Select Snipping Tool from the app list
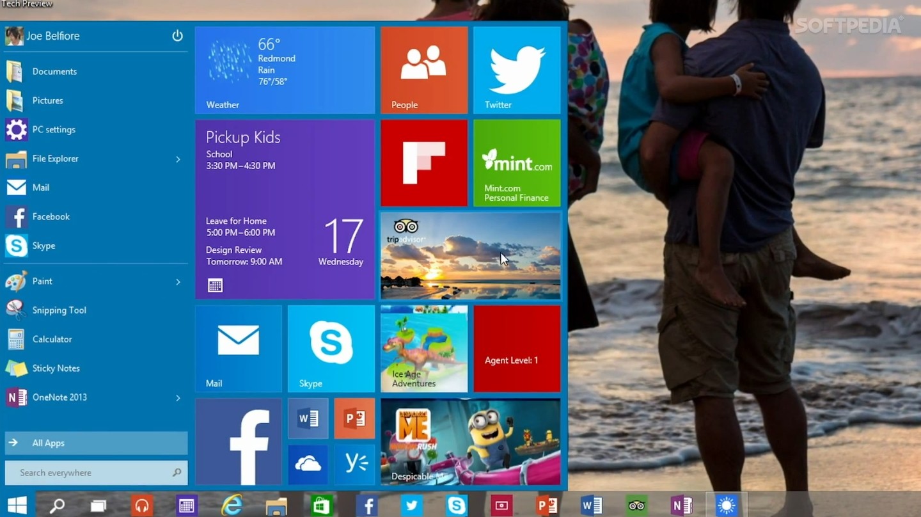The width and height of the screenshot is (921, 517). point(59,310)
